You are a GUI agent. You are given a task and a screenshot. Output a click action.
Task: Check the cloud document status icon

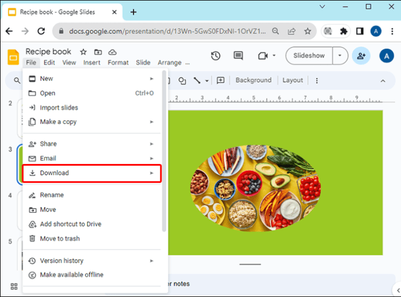point(113,52)
